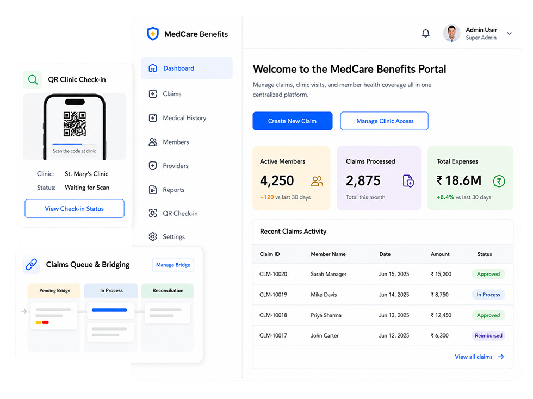533x399 pixels.
Task: Click claim ID CLM-10020
Action: 273,274
